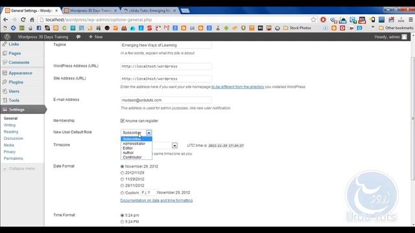Select the 29/11/2012 date format

(123, 186)
